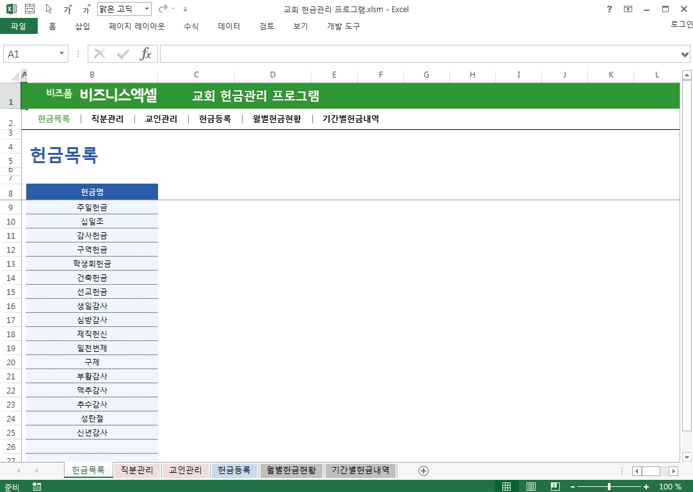Select row 13 header
Viewport: 693px width, 492px height.
[x=11, y=264]
